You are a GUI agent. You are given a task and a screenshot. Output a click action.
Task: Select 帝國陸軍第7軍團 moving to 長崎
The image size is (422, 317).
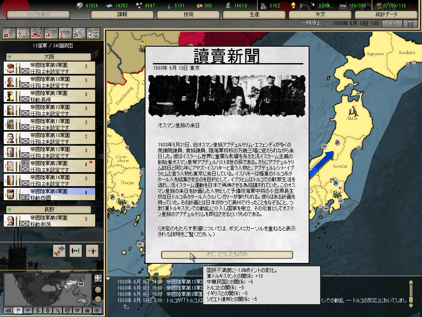[49, 96]
